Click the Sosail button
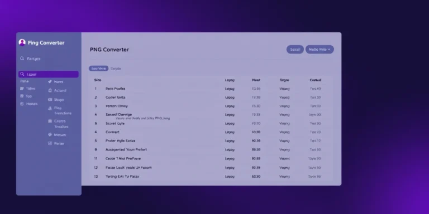429x214 pixels. [x=295, y=50]
